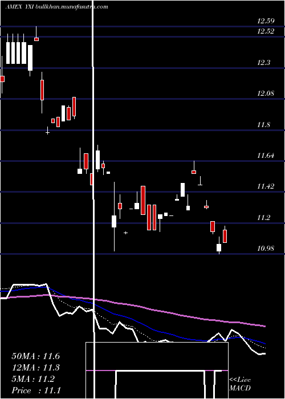Click the 12.52 price level label

266,31
